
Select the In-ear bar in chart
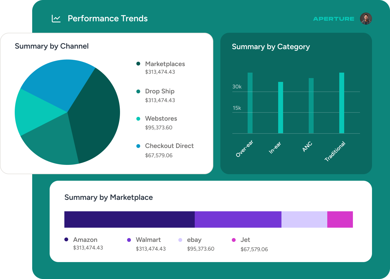(280, 108)
